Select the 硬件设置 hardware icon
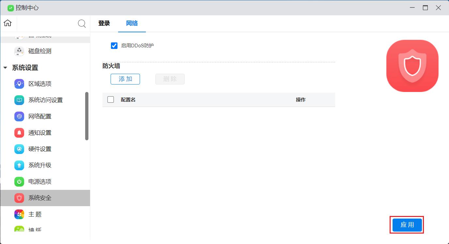The width and height of the screenshot is (449, 244). pyautogui.click(x=19, y=149)
